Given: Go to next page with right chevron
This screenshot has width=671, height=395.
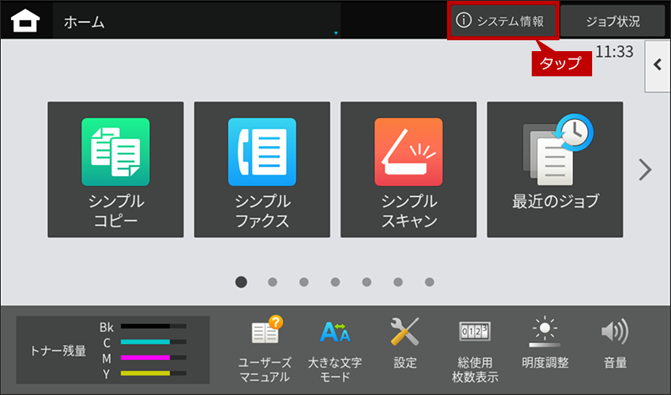Looking at the screenshot, I should coord(644,170).
